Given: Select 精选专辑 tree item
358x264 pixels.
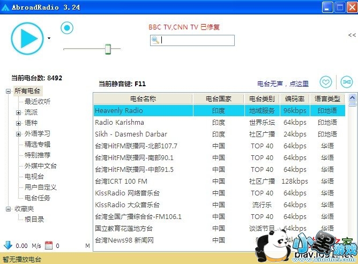Looking at the screenshot, I should [x=38, y=145].
